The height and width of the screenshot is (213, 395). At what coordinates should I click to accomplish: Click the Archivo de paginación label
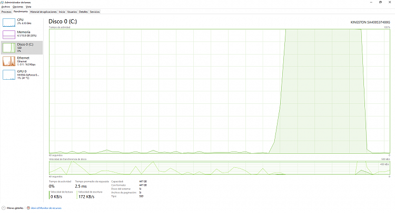pos(124,193)
